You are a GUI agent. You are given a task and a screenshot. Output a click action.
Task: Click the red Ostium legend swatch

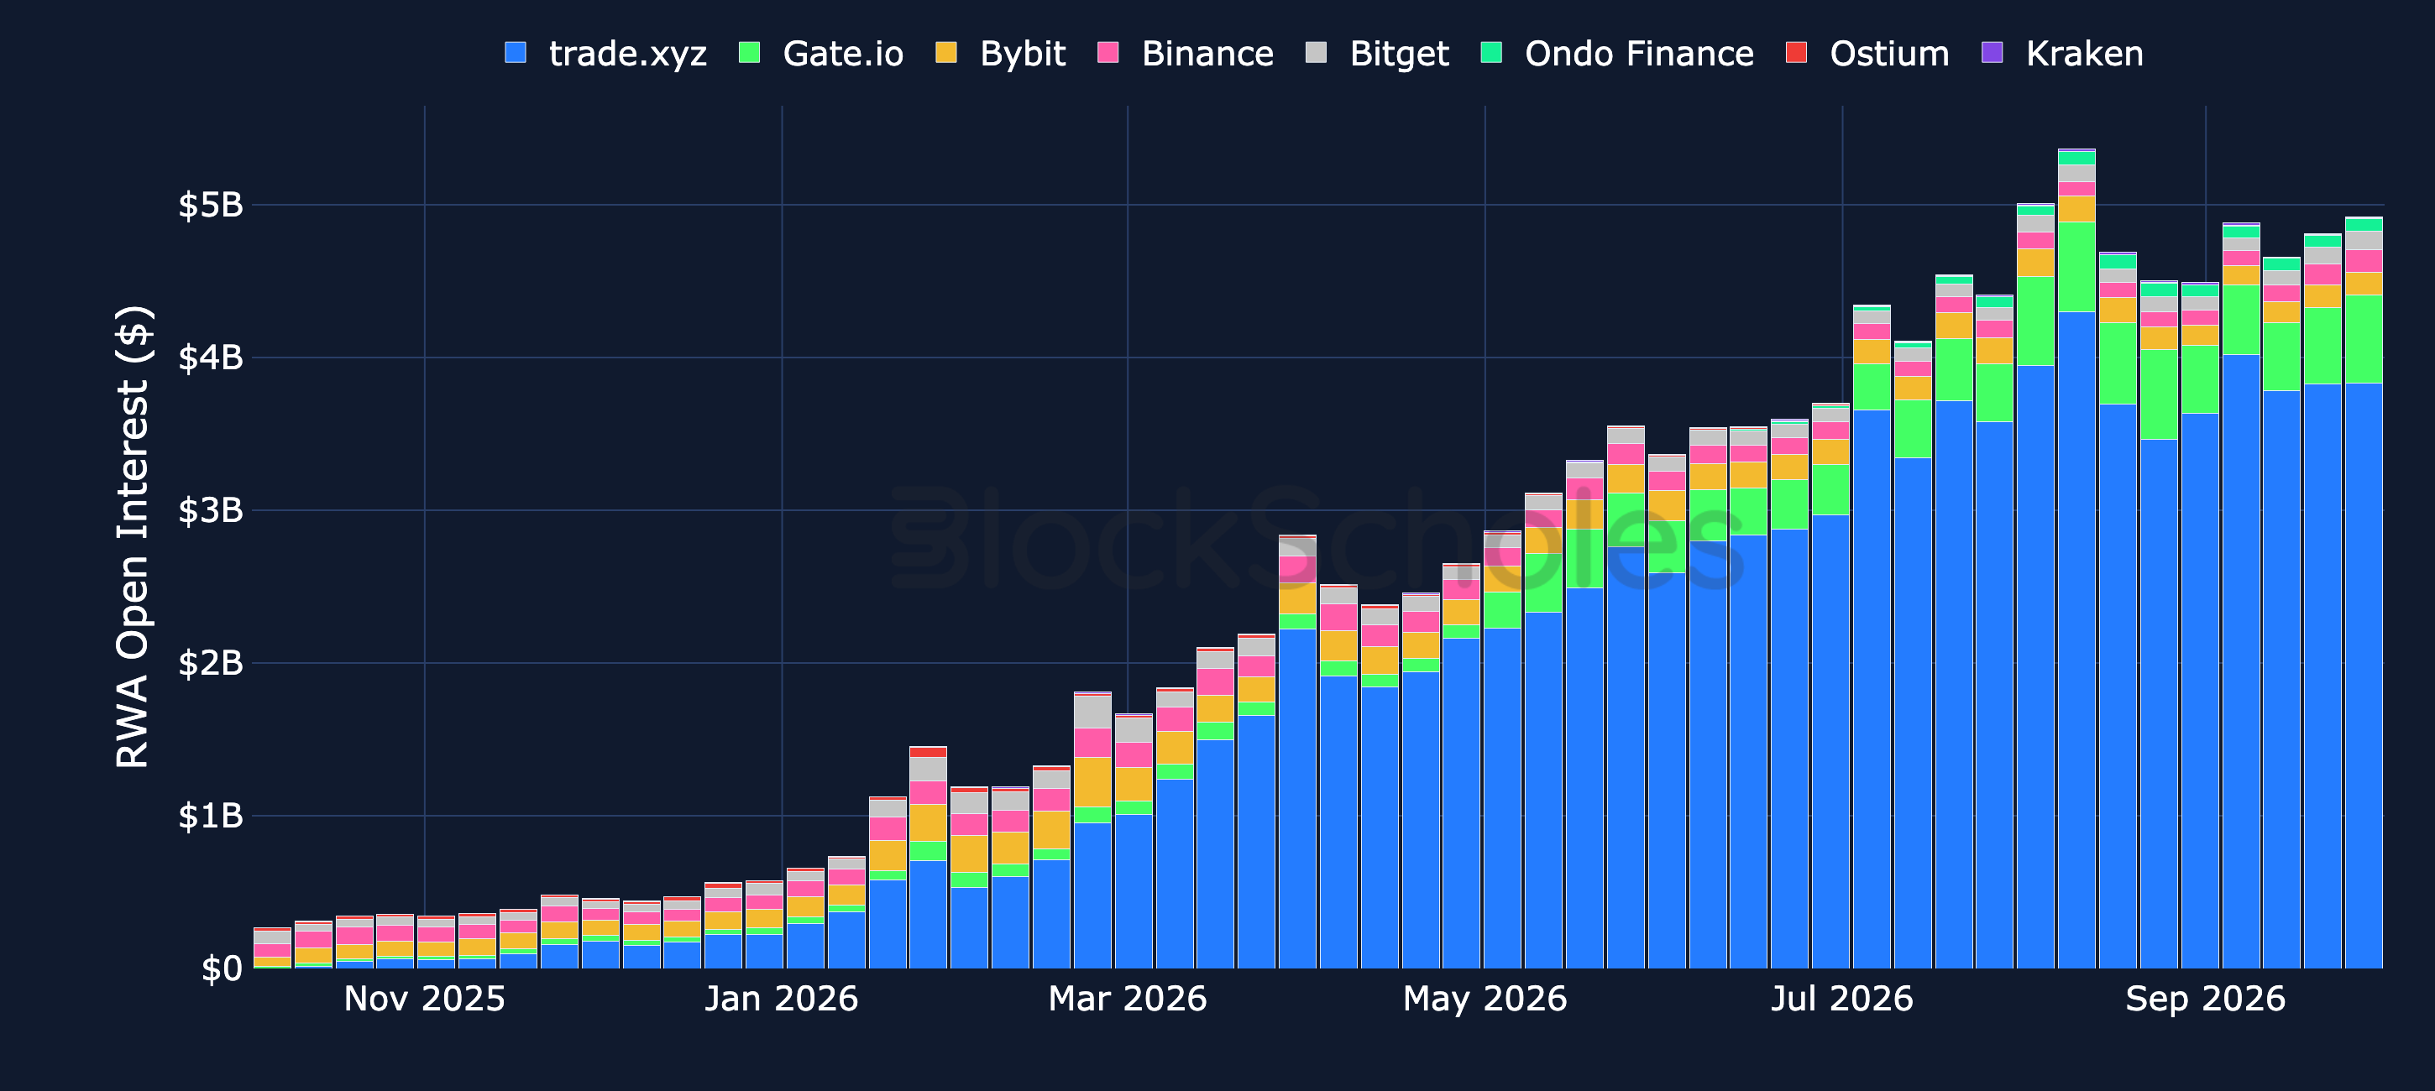coord(1796,53)
